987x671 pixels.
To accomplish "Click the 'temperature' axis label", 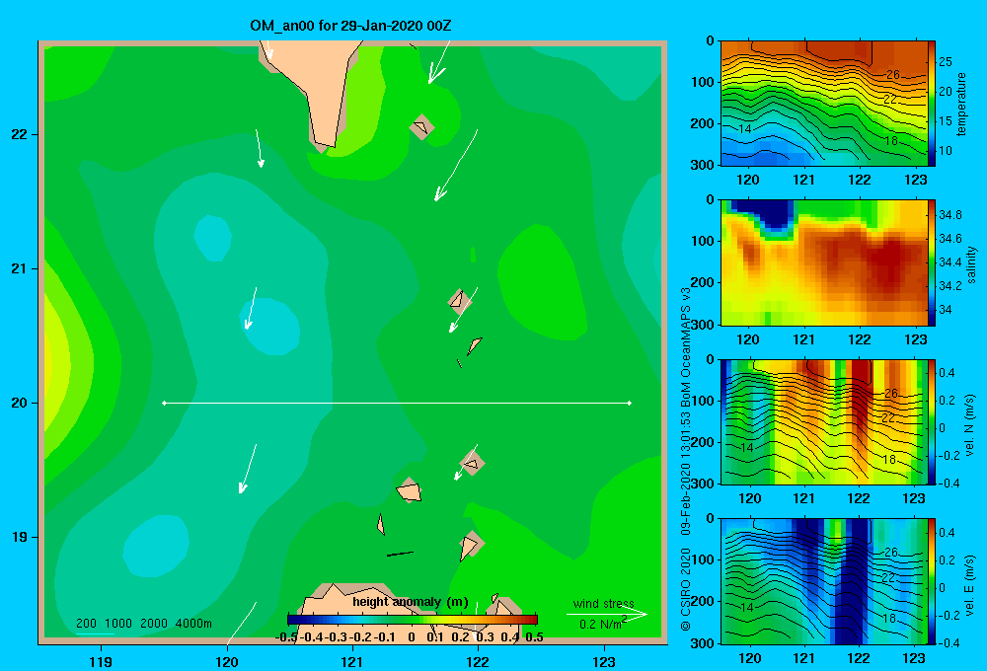I will (x=961, y=104).
